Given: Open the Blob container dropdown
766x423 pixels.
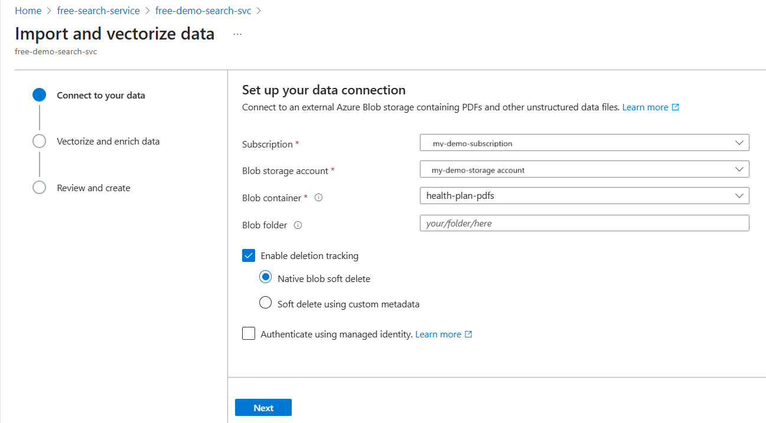Looking at the screenshot, I should coord(584,196).
